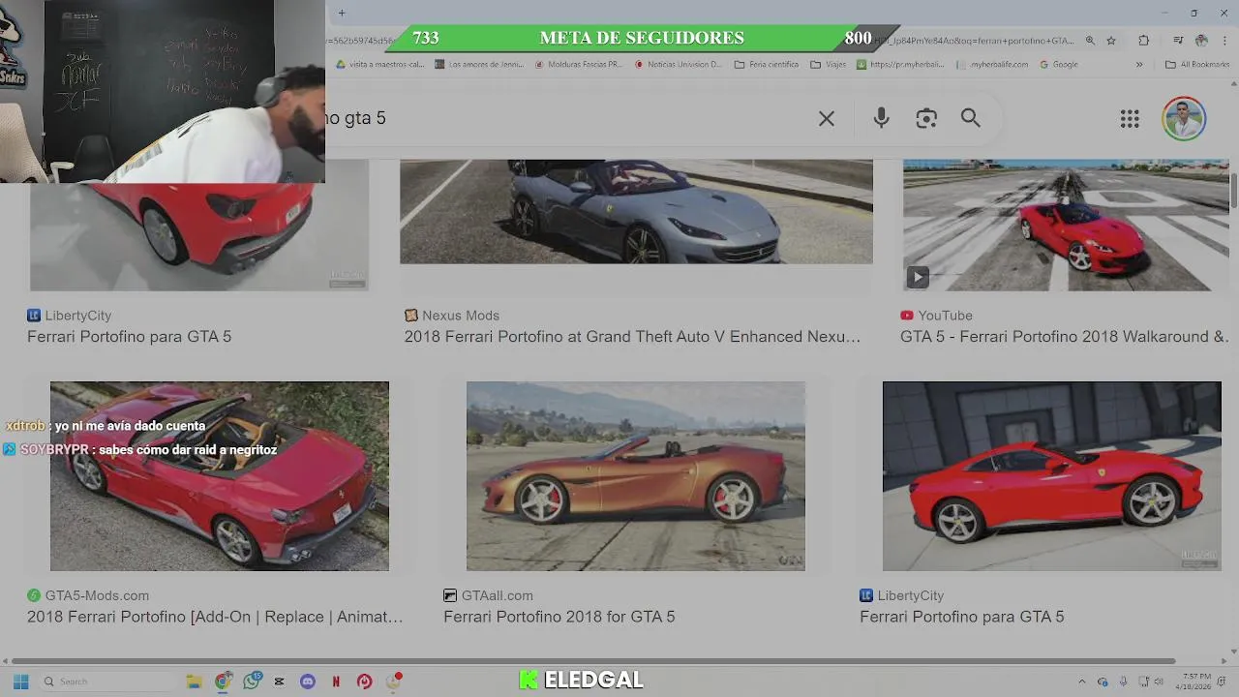The width and height of the screenshot is (1239, 697).
Task: Bookmark this page with the star icon
Action: tap(1111, 41)
